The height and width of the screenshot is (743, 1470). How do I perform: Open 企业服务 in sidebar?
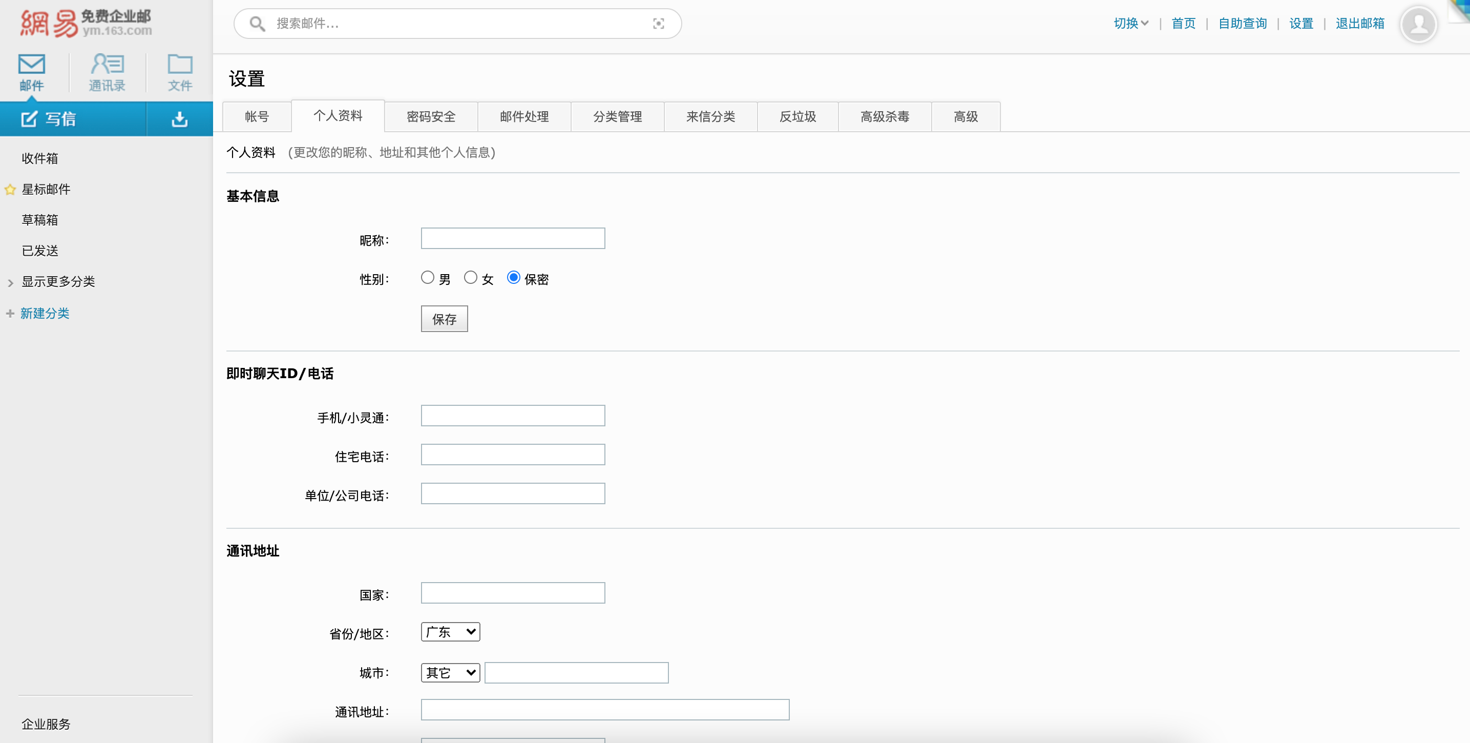tap(46, 724)
